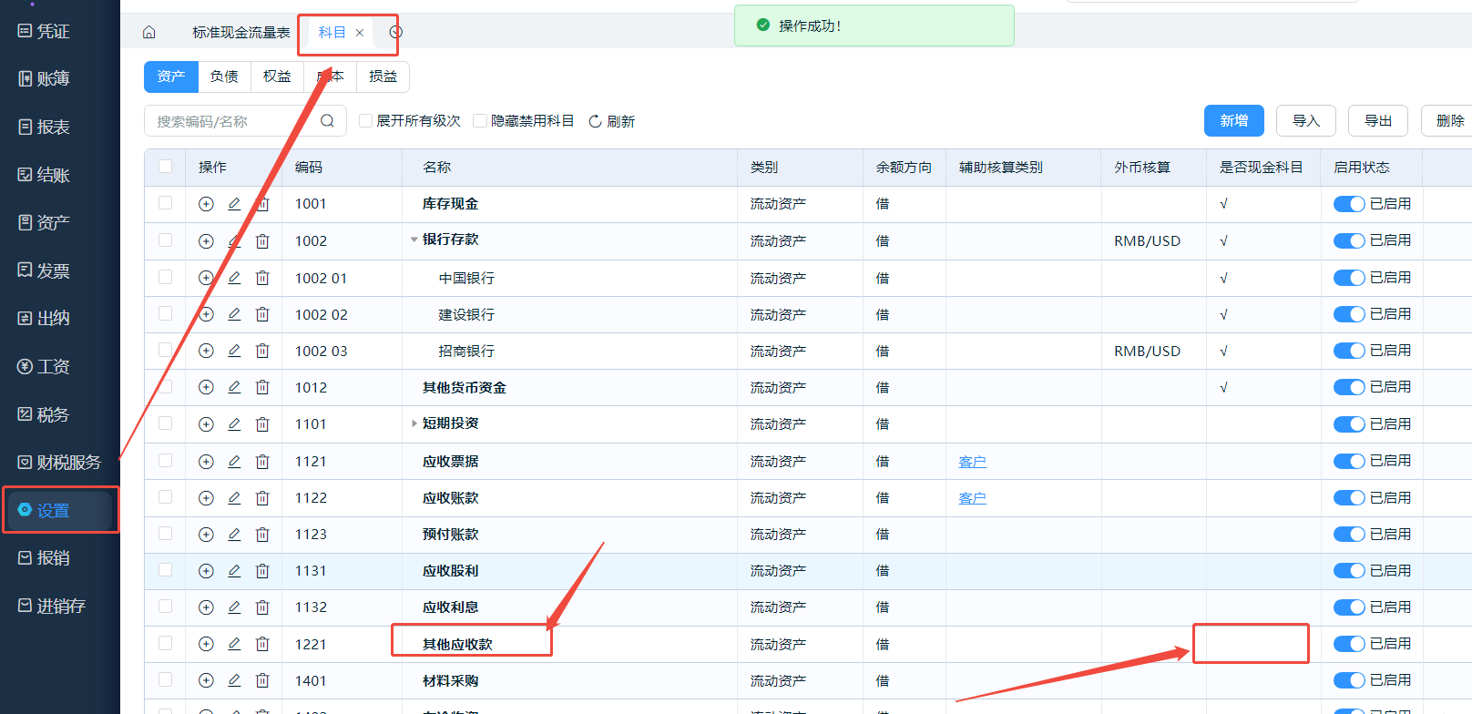Click edit pencil for 1221 其他应收款
Screen dimensions: 1472x714
tap(234, 644)
